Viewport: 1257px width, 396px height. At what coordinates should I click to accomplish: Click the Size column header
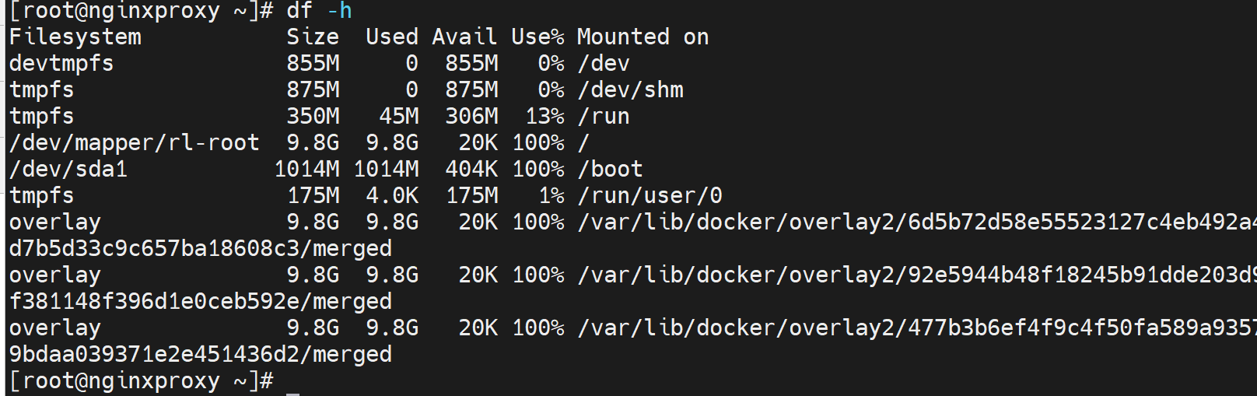click(313, 37)
